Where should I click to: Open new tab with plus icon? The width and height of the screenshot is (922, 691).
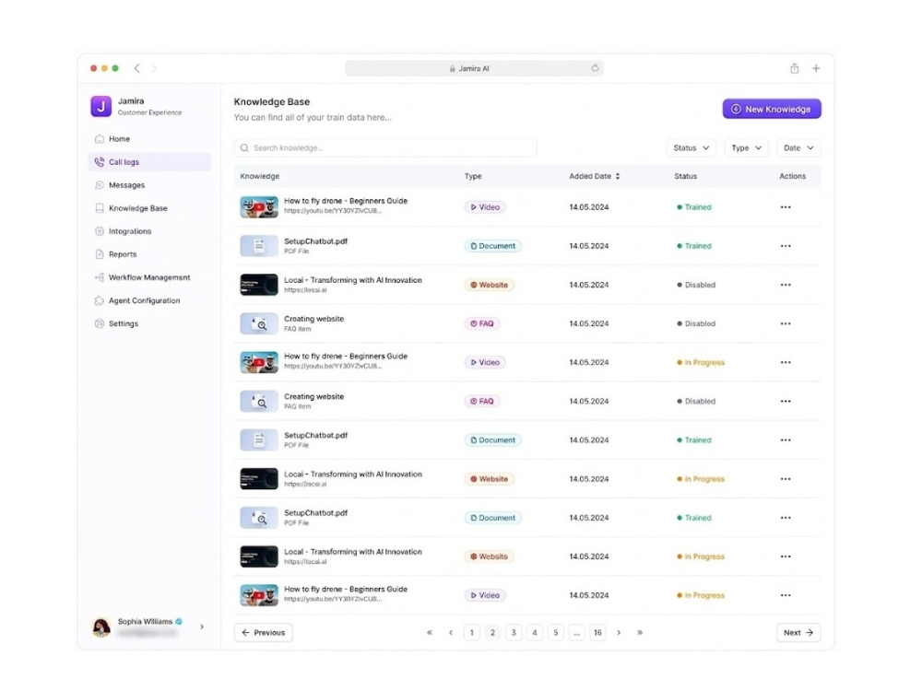click(x=816, y=68)
